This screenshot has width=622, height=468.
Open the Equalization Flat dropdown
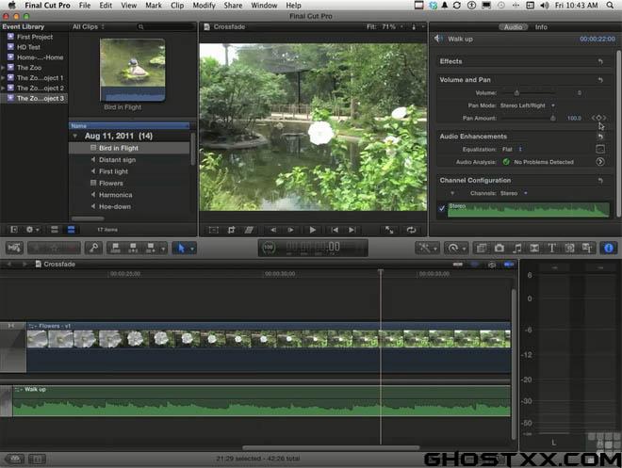point(512,149)
